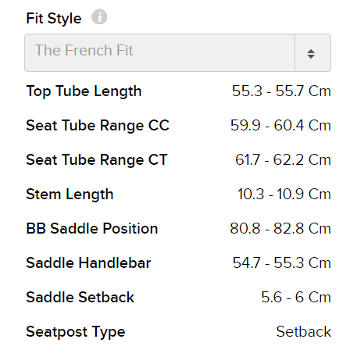Select the 55.3 - 55.7 Cm value

281,91
